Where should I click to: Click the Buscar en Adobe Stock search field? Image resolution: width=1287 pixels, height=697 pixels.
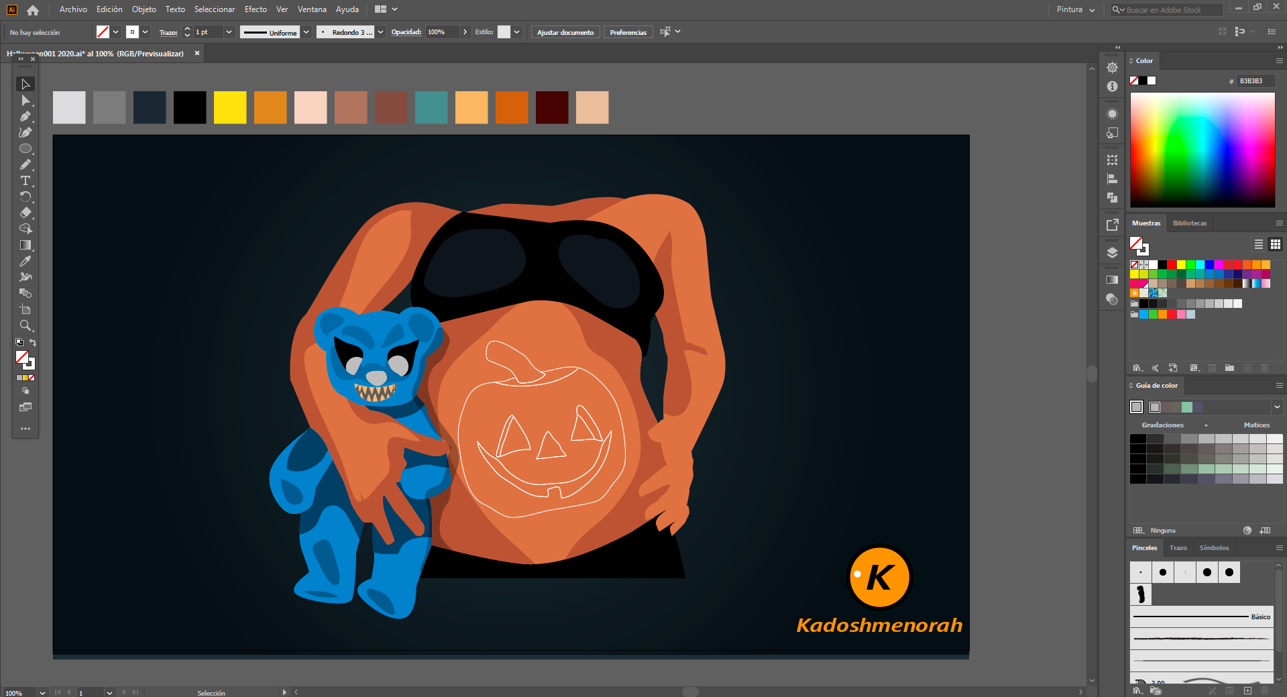1167,10
